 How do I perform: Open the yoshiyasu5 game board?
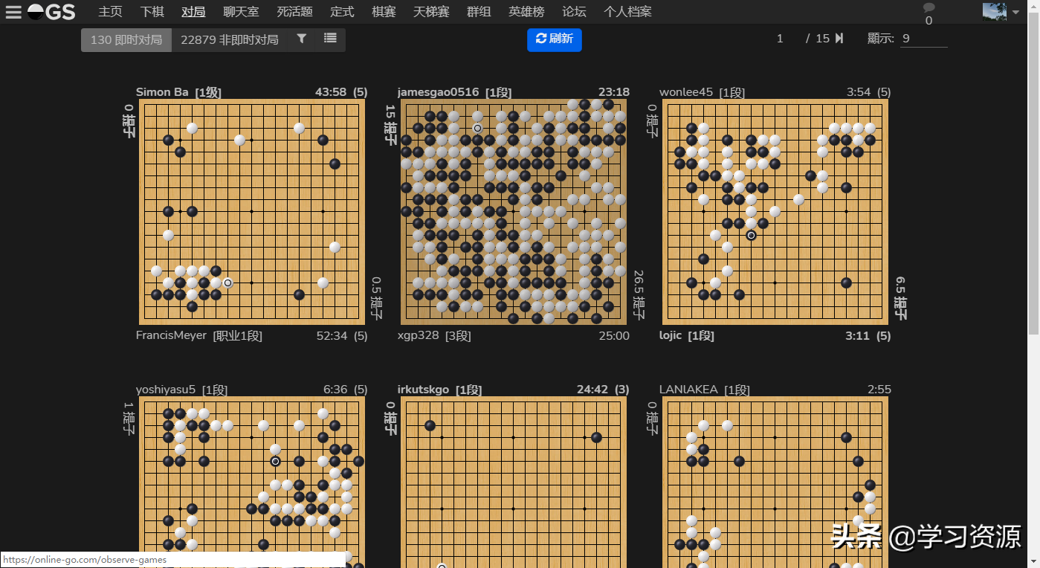pyautogui.click(x=251, y=483)
